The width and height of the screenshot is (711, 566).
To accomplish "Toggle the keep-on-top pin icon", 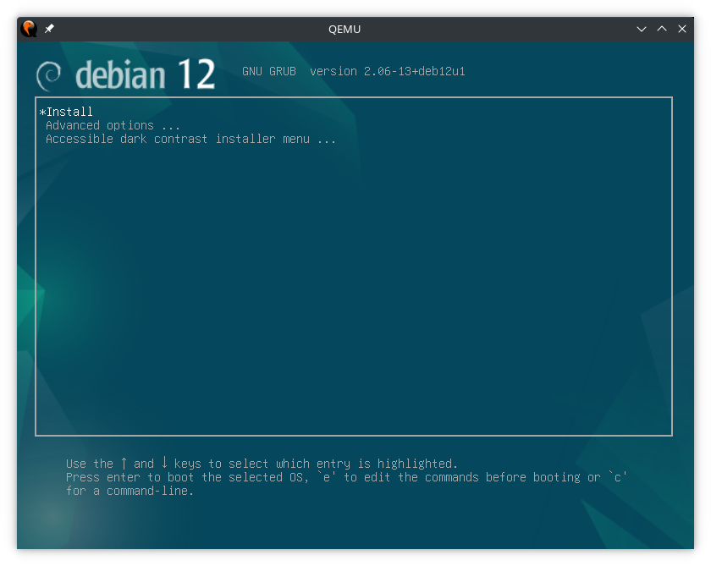I will [48, 28].
